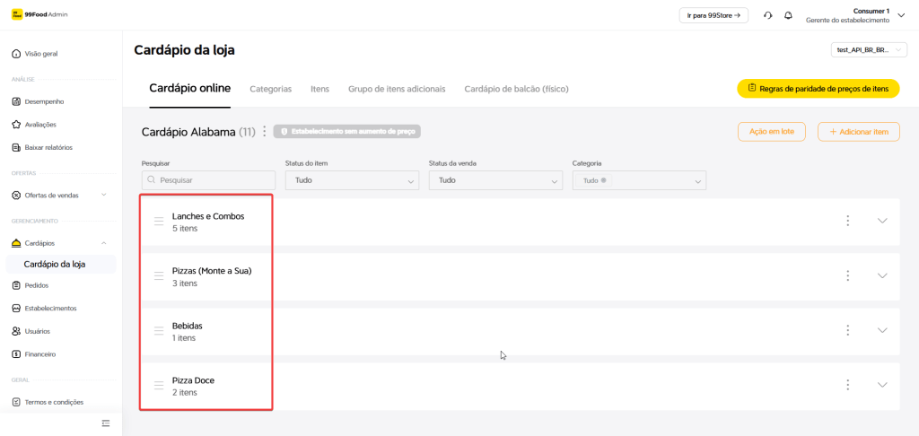The height and width of the screenshot is (436, 919).
Task: Click Regras de paridade de preços button
Action: (818, 89)
